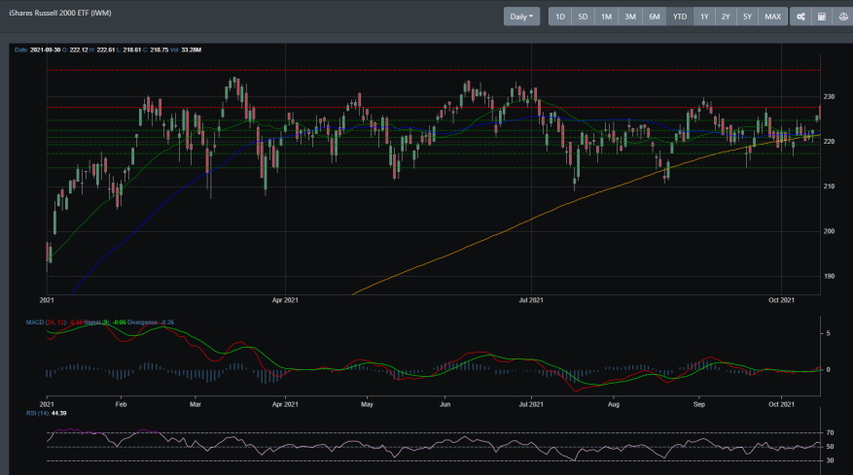Show the 1Y time range
The height and width of the screenshot is (475, 853).
704,17
